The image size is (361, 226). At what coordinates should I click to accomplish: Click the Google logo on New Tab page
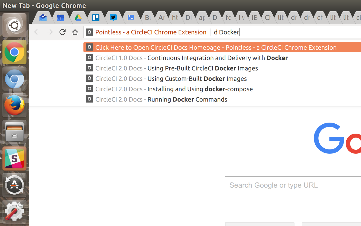[x=337, y=138]
